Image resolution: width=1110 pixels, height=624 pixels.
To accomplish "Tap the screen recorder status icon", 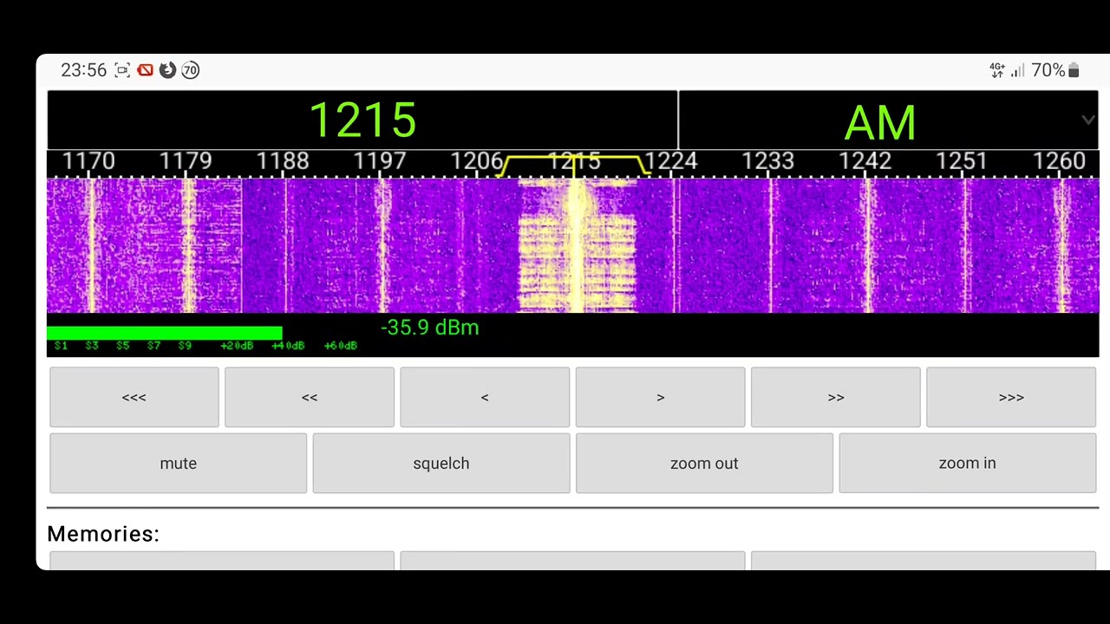I will coord(122,70).
